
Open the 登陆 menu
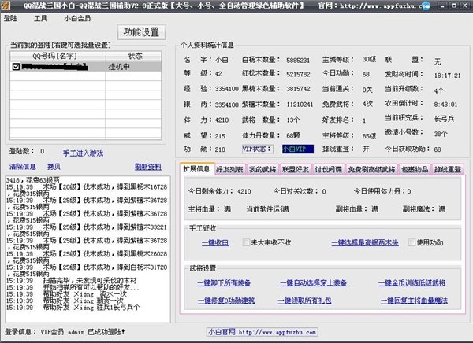[x=10, y=19]
